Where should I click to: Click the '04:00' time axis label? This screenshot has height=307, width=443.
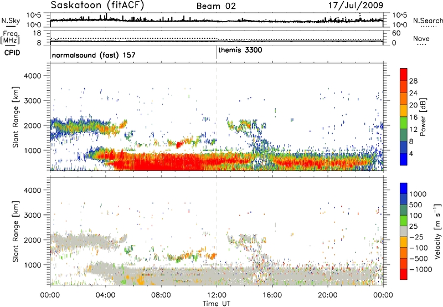pos(105,295)
